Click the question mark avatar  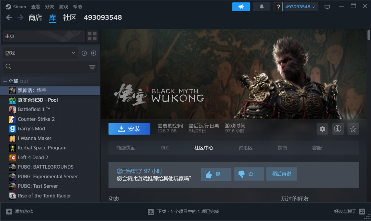(278, 7)
